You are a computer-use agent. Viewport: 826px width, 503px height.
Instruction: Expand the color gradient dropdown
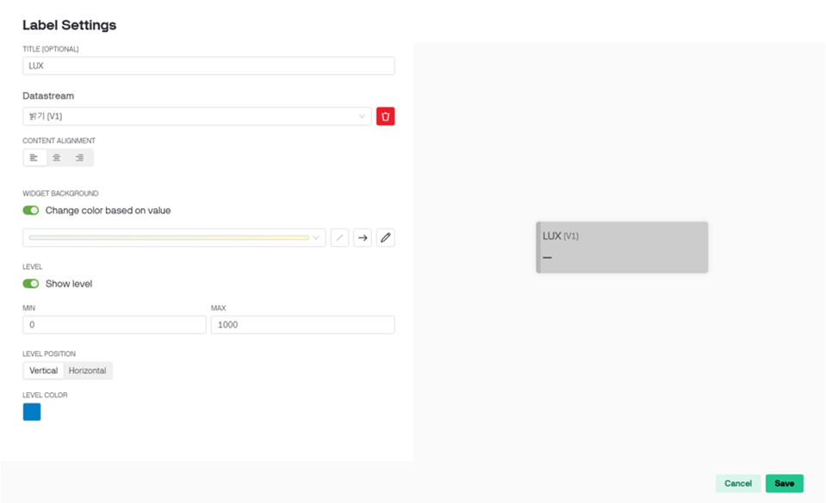(174, 238)
